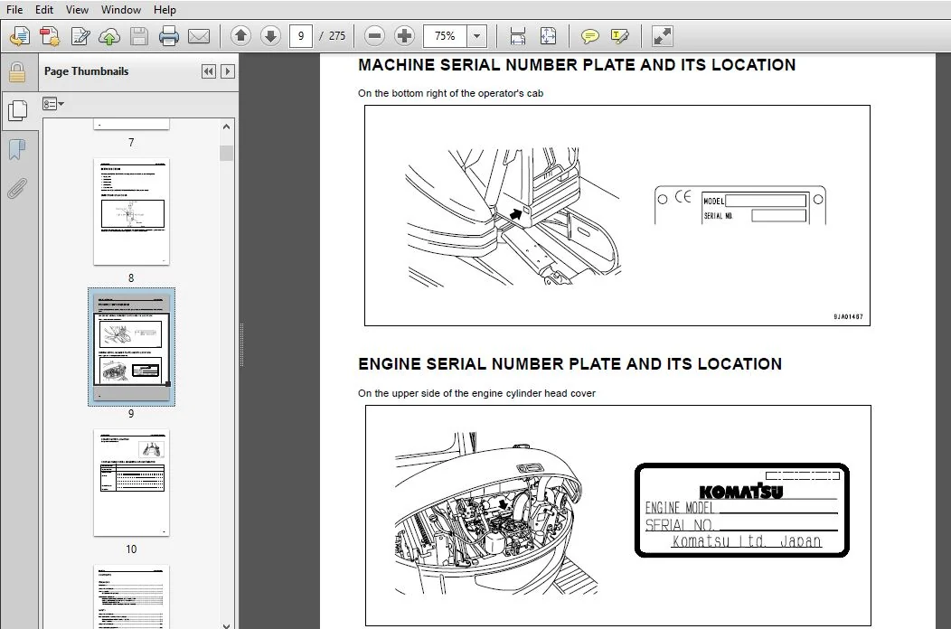Select page 8 thumbnail

(132, 211)
